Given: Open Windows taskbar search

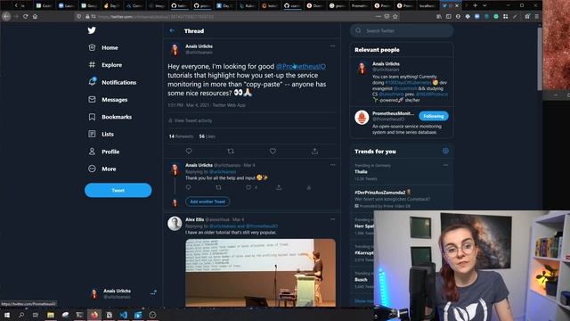Looking at the screenshot, I should click(x=21, y=315).
